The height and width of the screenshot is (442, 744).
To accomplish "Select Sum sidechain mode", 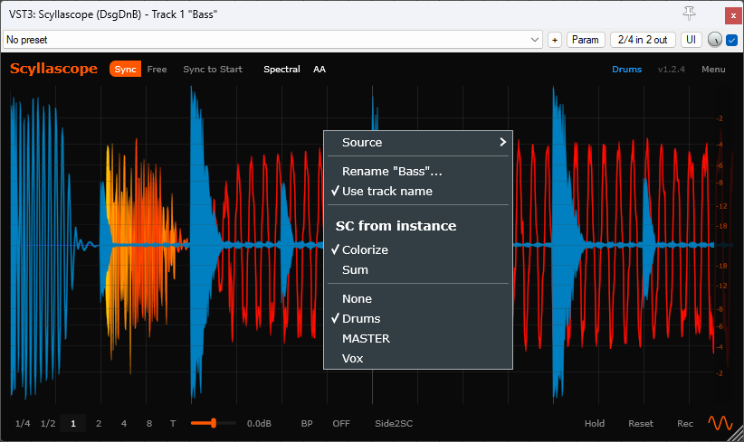I will [x=418, y=269].
